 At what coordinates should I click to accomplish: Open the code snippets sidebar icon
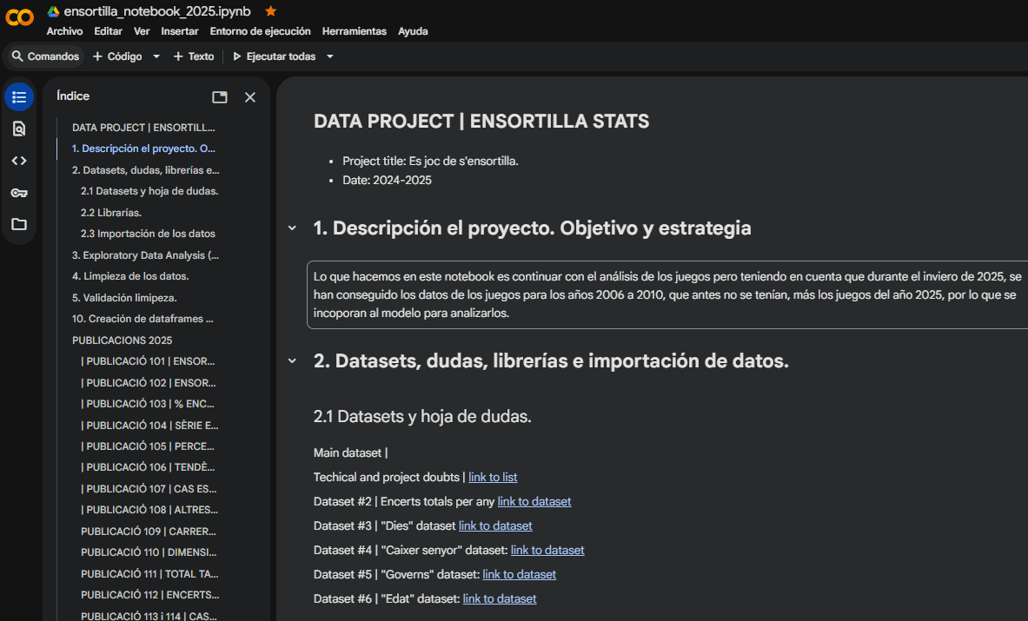coord(19,161)
